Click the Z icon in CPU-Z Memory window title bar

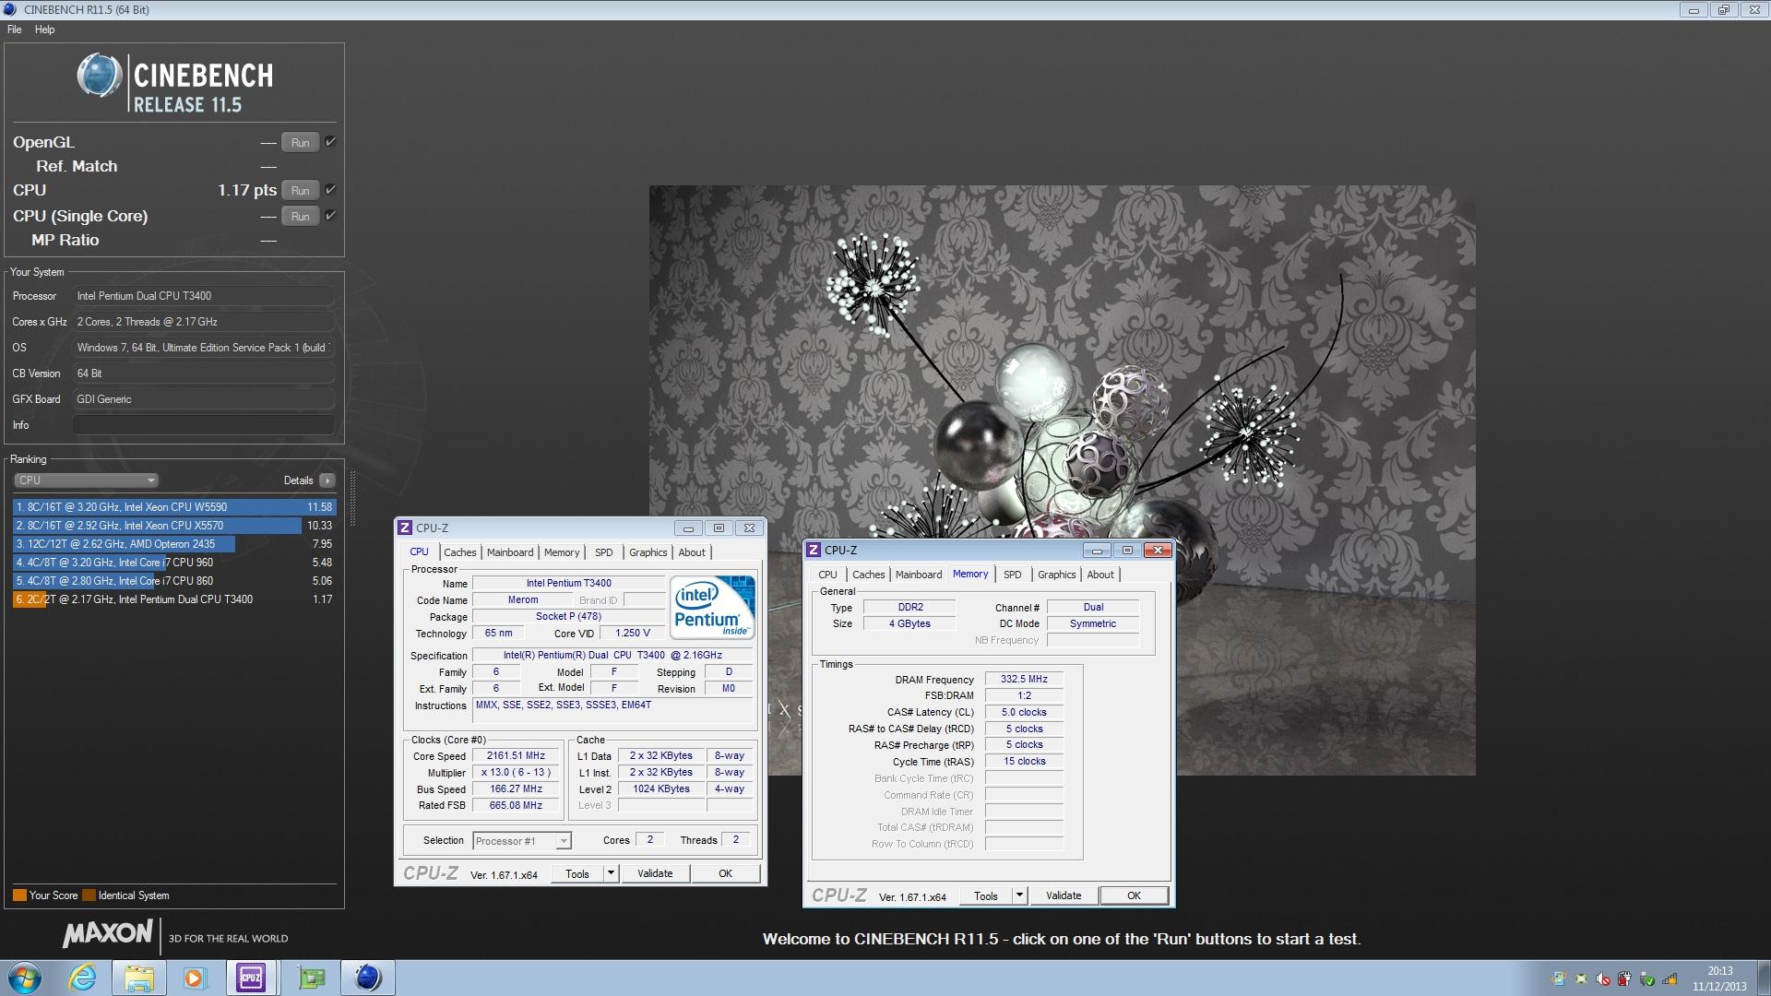point(813,550)
